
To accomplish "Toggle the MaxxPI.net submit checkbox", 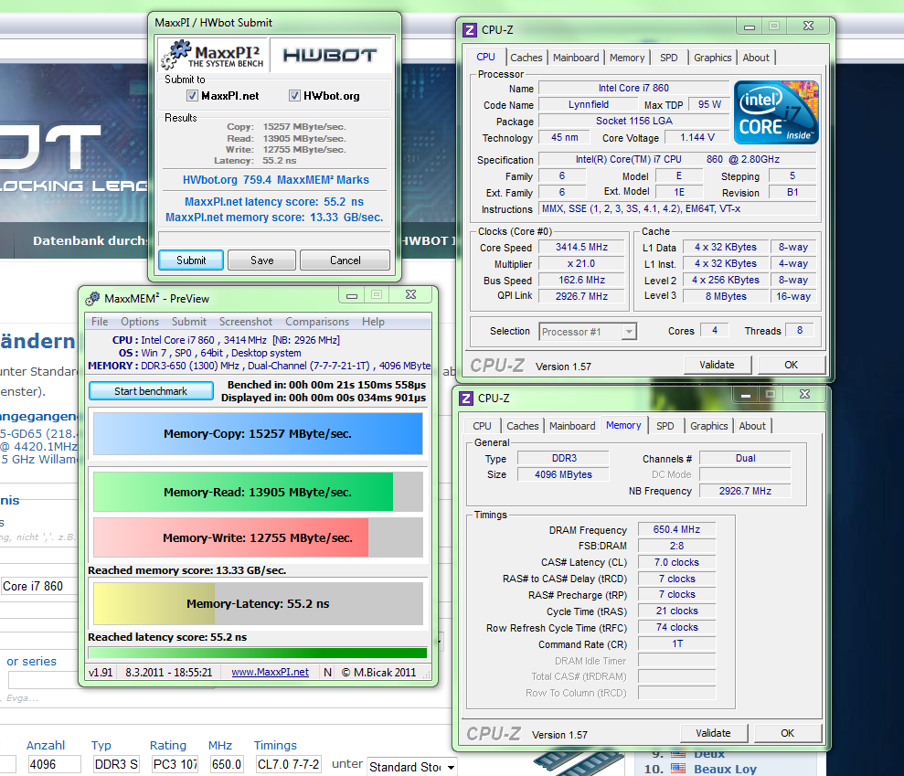I will [x=193, y=96].
